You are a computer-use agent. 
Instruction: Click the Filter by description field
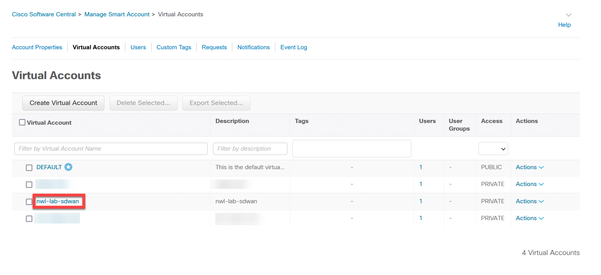[250, 149]
